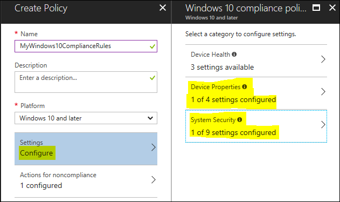
Task: Open Settings Configure item
Action: 86,149
